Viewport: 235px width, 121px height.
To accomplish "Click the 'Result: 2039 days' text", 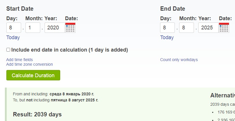I will [x=37, y=114].
